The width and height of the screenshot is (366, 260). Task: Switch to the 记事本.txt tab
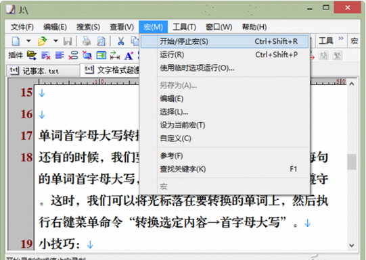[x=43, y=70]
